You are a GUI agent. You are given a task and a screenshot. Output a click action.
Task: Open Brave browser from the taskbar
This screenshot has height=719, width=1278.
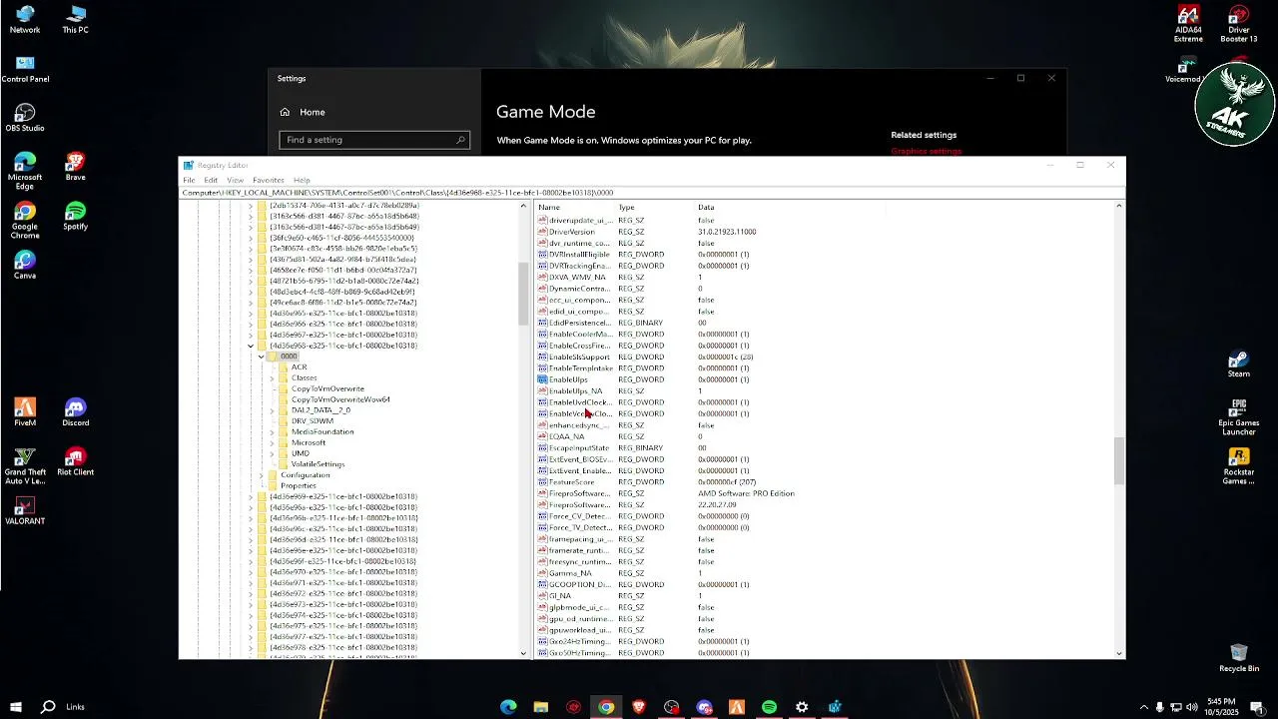[x=639, y=707]
